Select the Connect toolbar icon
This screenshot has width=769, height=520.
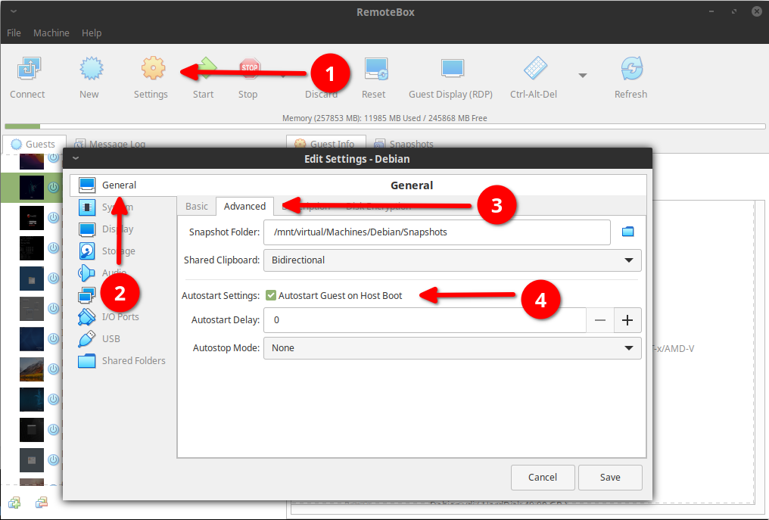tap(27, 68)
